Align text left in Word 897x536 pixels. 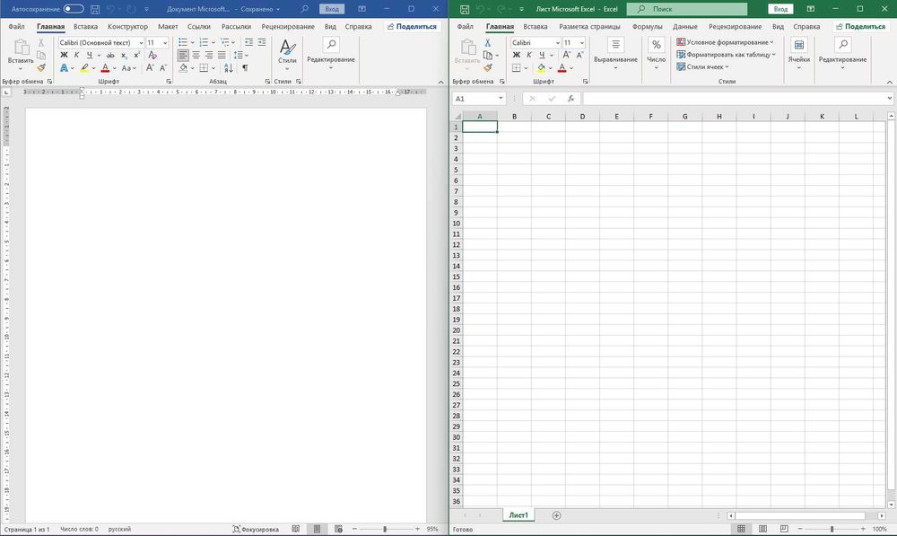[x=183, y=55]
